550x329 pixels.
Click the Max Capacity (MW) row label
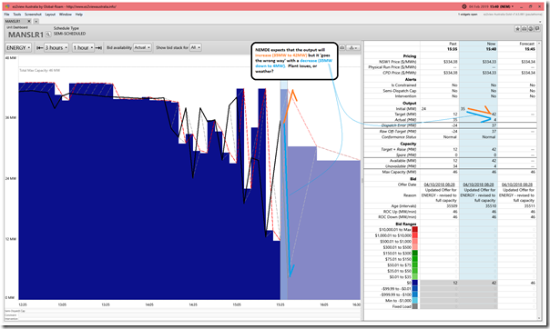(399, 172)
